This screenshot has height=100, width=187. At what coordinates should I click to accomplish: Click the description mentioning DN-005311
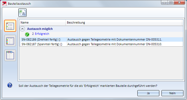[x=115, y=39]
